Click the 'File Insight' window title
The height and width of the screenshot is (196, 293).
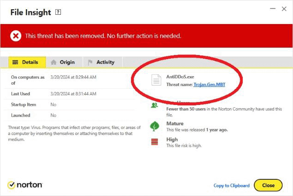point(30,12)
